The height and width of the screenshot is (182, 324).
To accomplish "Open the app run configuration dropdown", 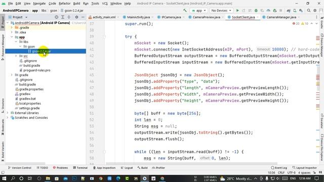I will click(199, 10).
